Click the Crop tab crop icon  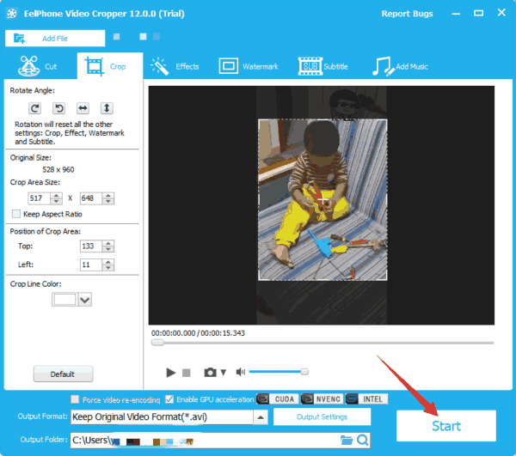click(95, 66)
